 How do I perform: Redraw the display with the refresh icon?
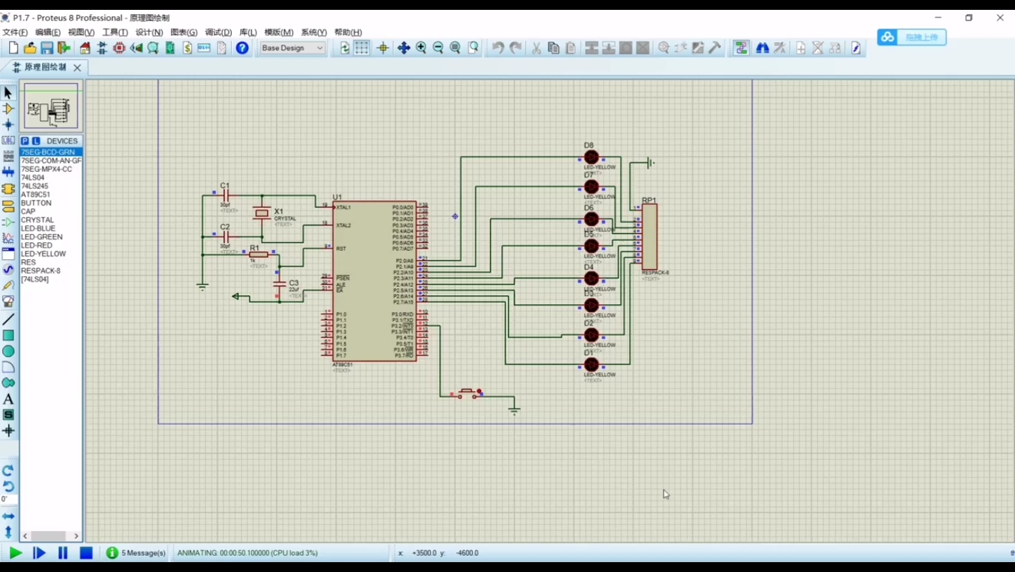[345, 48]
